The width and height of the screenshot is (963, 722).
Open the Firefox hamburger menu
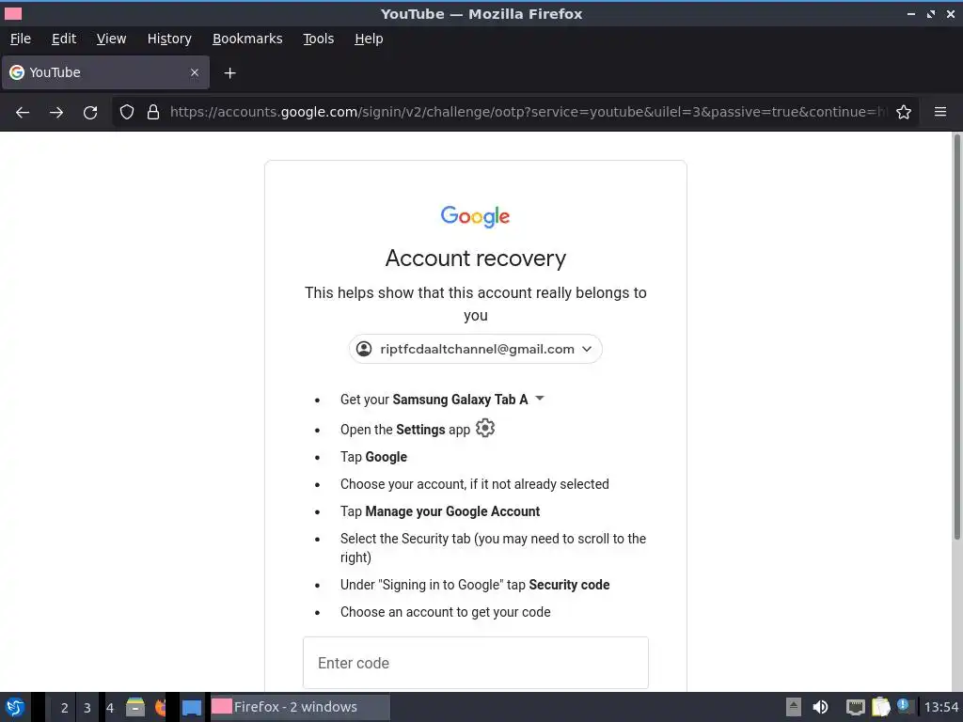[x=940, y=112]
